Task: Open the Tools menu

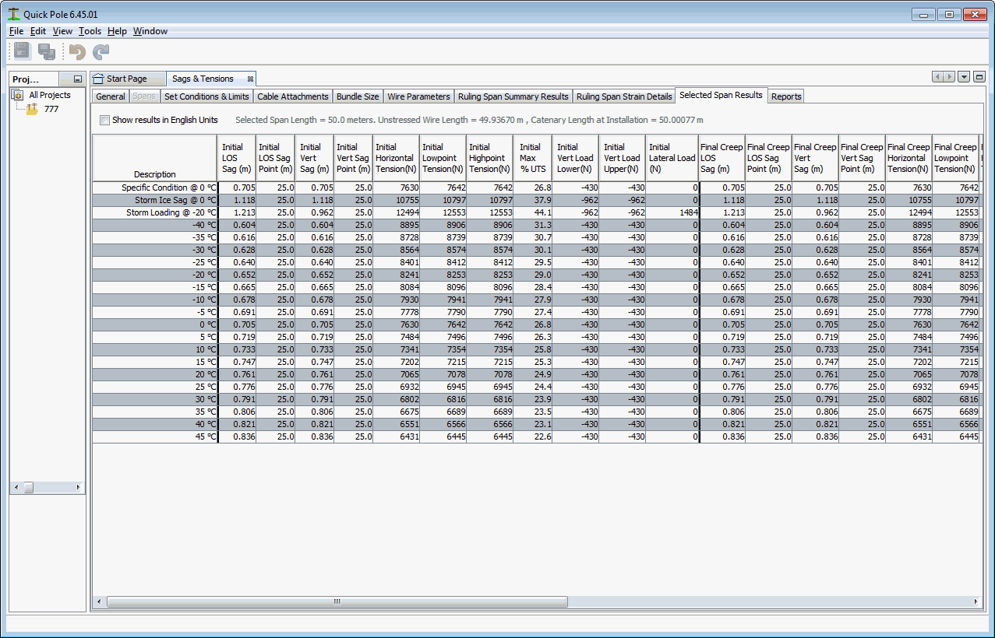Action: tap(90, 31)
